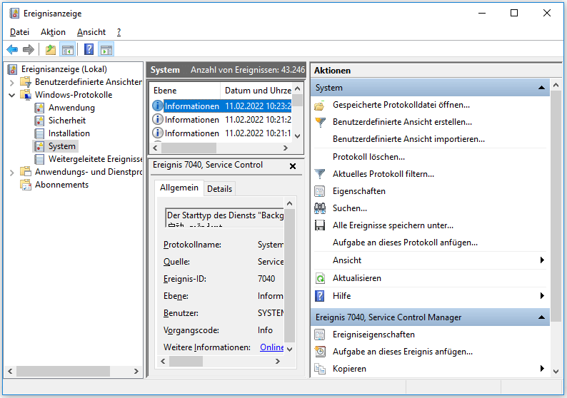The width and height of the screenshot is (567, 398).
Task: Expand the Benutzerdefinierte Ansichten tree node
Action: [x=11, y=82]
